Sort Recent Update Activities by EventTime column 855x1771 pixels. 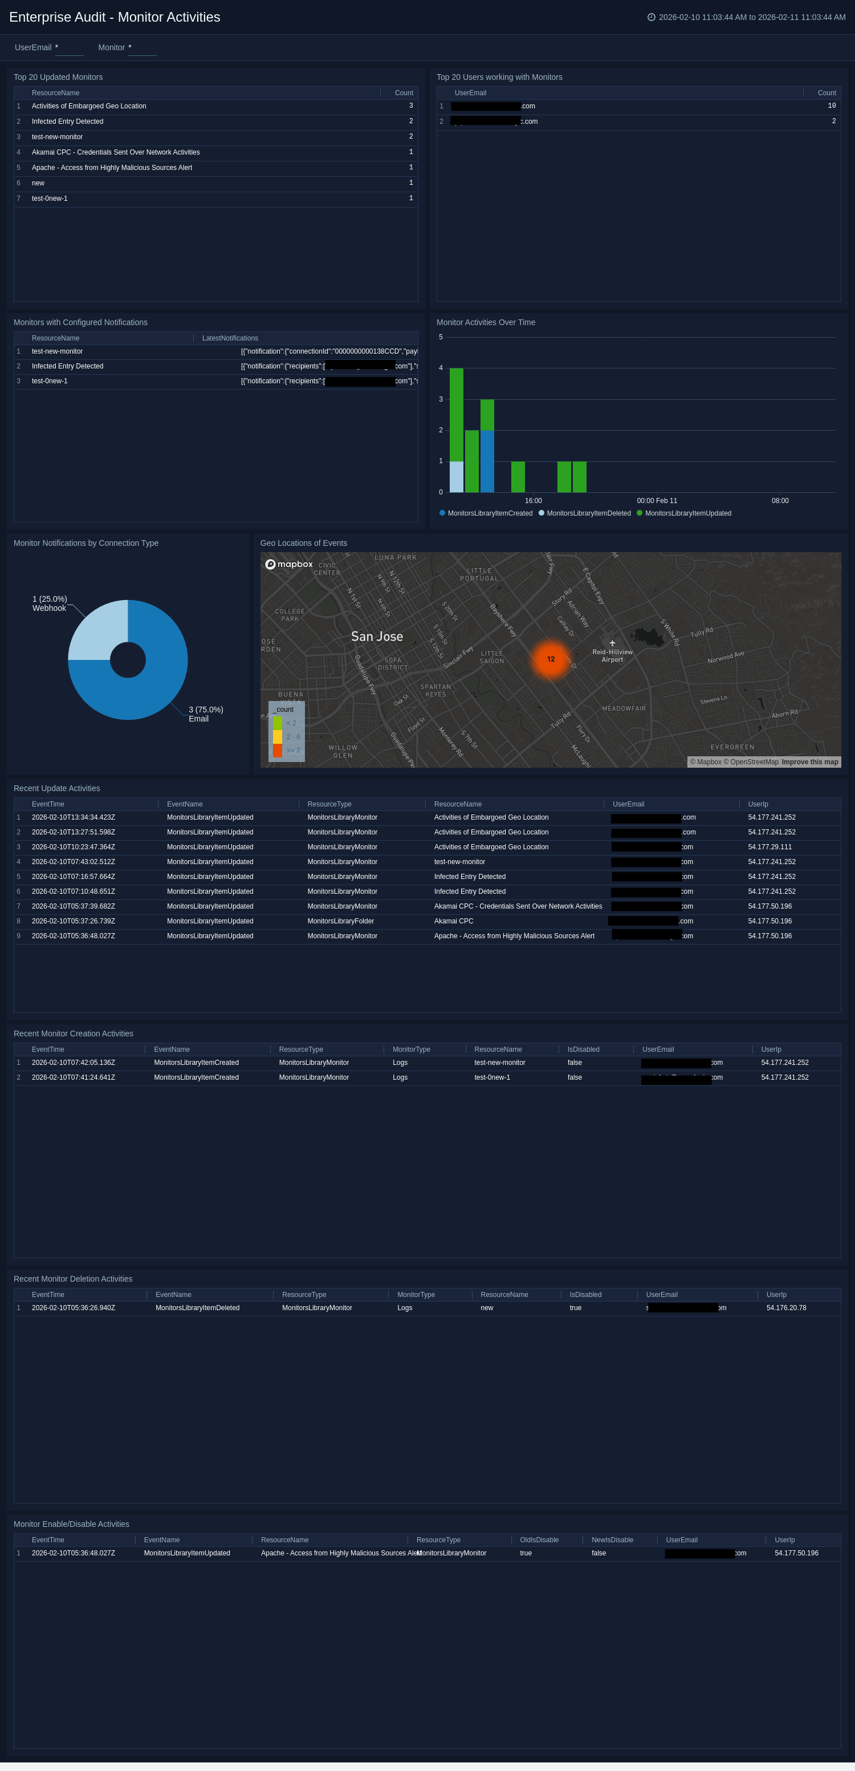(48, 804)
